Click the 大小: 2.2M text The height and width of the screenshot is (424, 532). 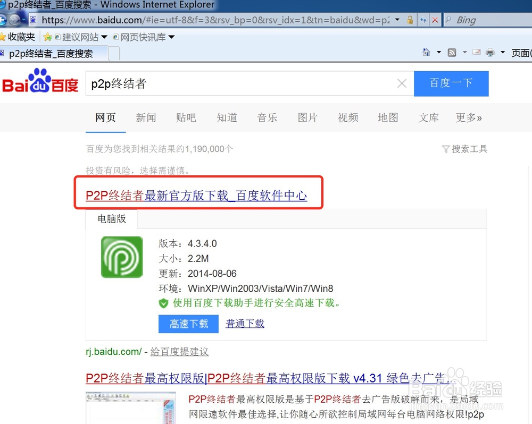[184, 259]
